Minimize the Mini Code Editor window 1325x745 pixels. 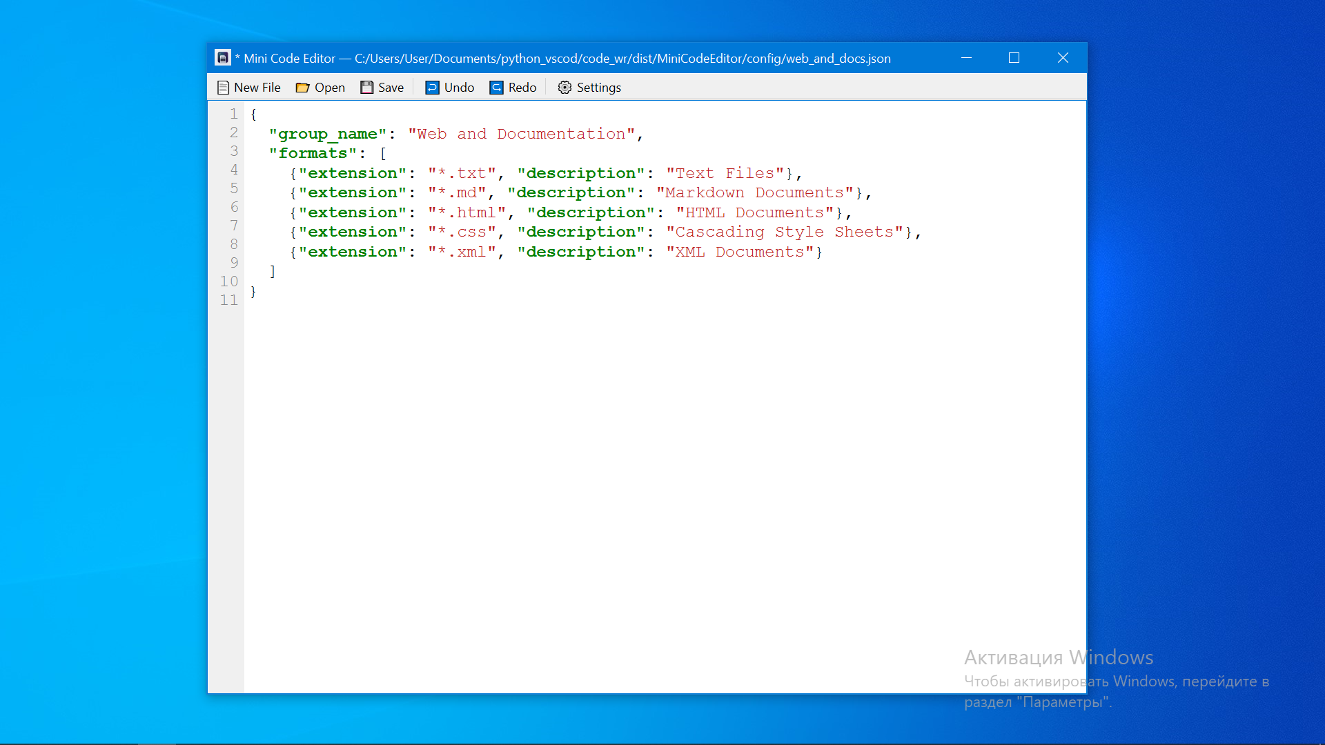pos(966,58)
